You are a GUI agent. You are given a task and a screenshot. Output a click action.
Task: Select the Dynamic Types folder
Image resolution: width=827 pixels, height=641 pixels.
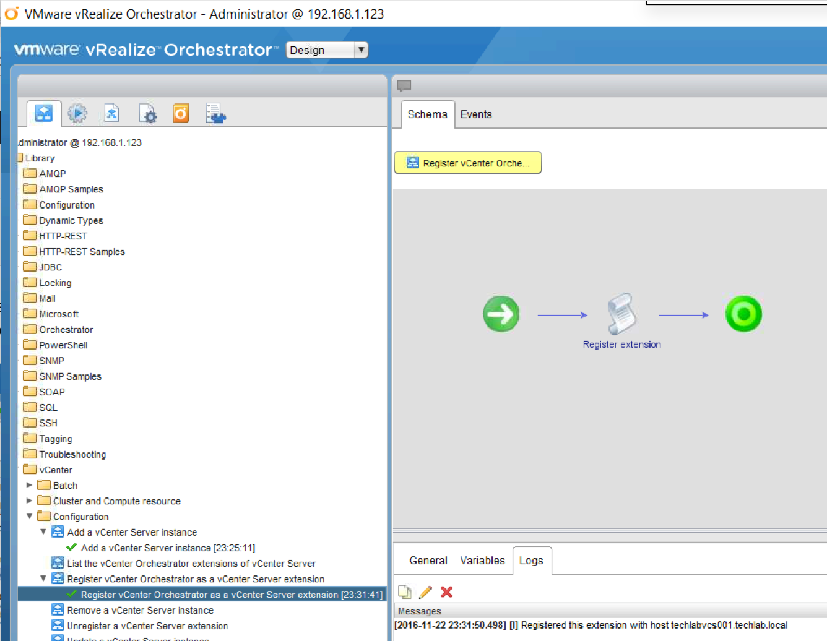(71, 220)
